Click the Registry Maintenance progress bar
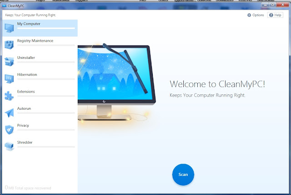291x195 pixels. (x=46, y=45)
